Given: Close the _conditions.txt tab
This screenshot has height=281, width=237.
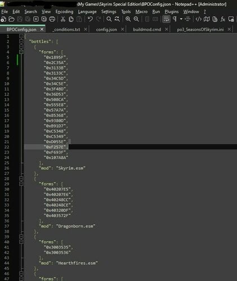Looking at the screenshot, I should pyautogui.click(x=86, y=29).
